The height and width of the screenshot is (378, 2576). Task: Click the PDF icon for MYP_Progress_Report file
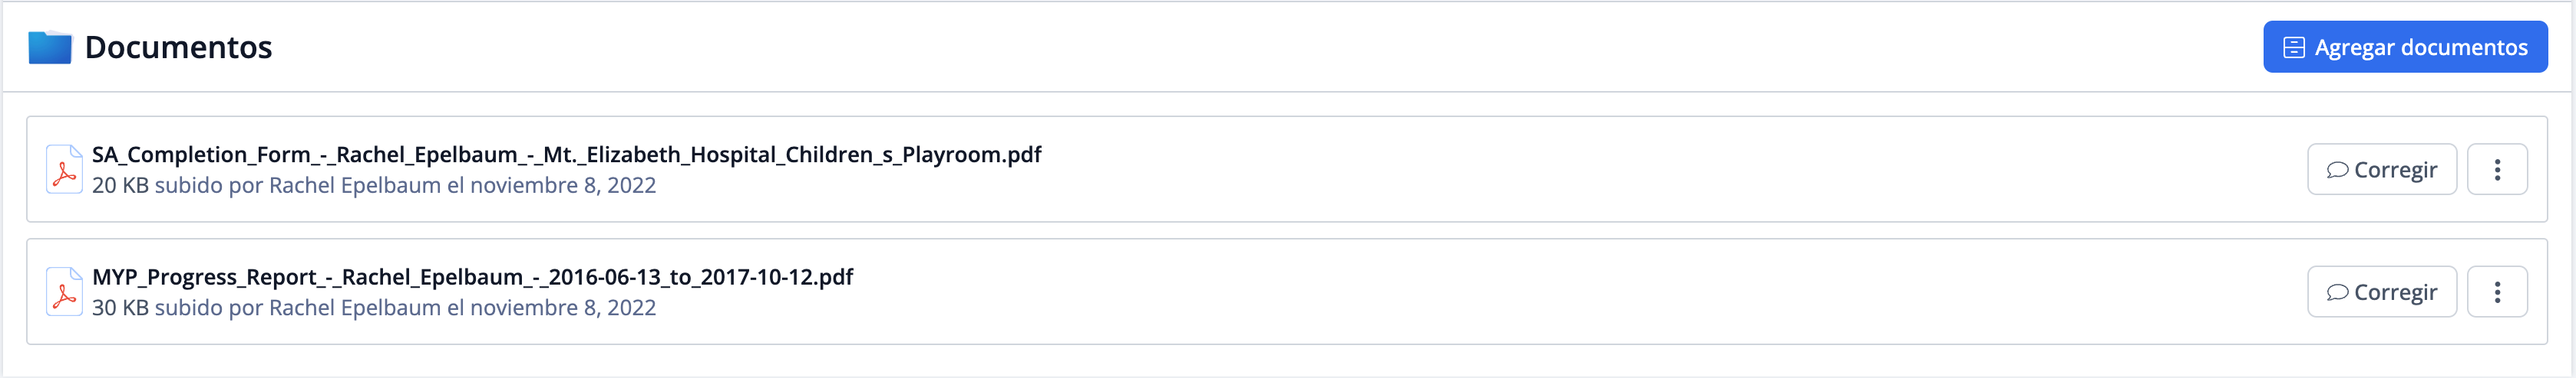64,292
